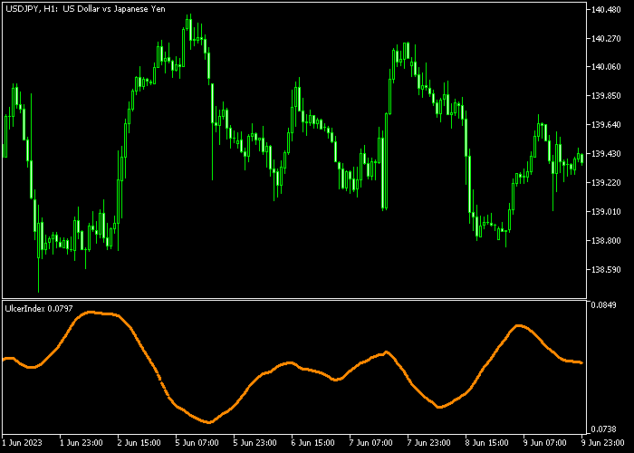The height and width of the screenshot is (453, 634).
Task: Click the 1 Jun 23:00 time label
Action: click(x=82, y=442)
